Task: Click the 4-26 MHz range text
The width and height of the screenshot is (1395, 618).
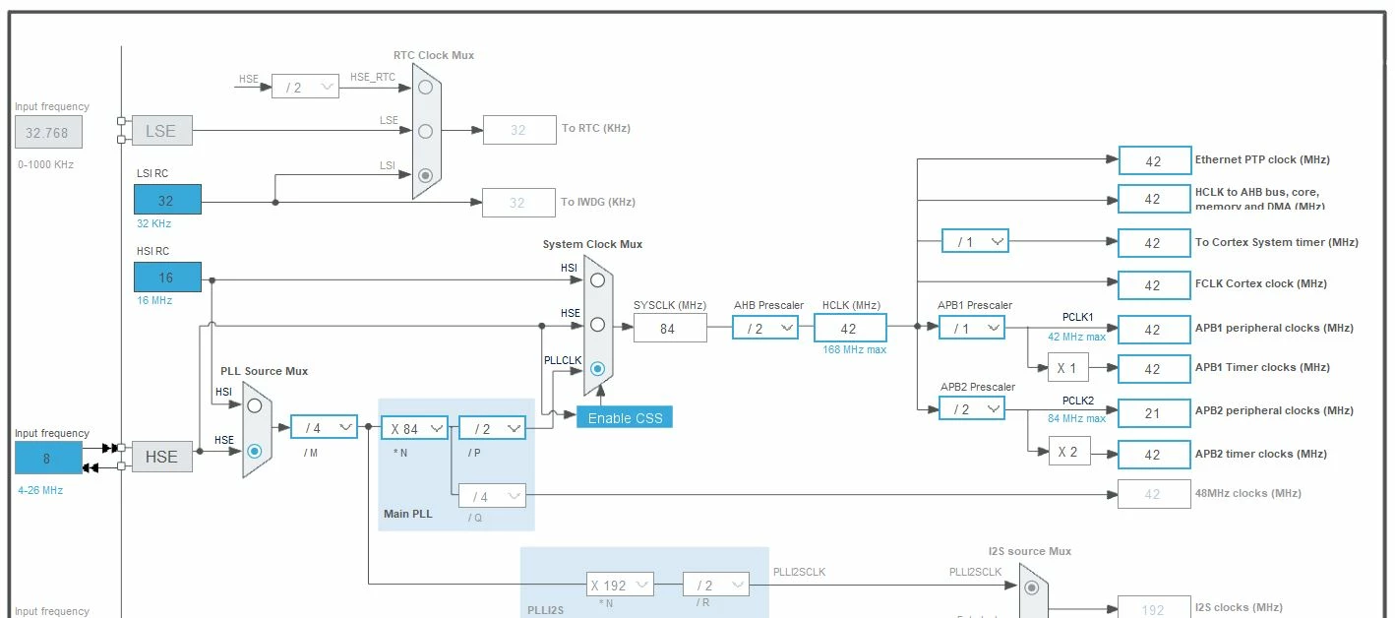Action: click(40, 489)
